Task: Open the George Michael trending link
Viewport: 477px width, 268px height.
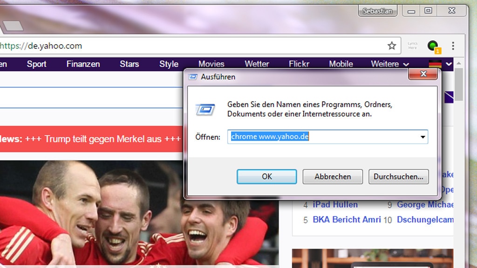Action: point(425,205)
